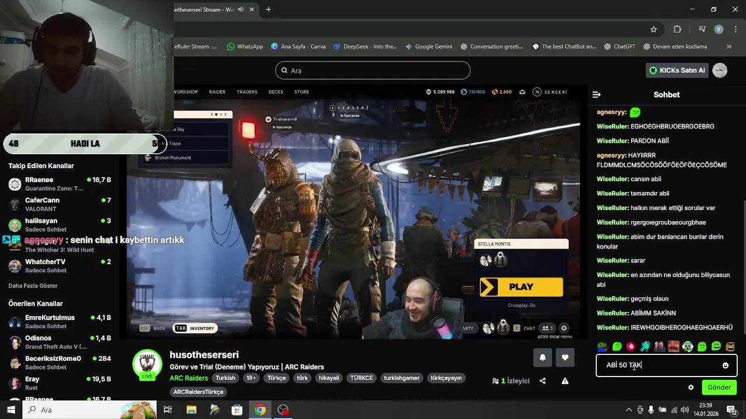Expand followed channels via Daha Fazla Göster
Screen dimensions: 746x419
point(33,286)
